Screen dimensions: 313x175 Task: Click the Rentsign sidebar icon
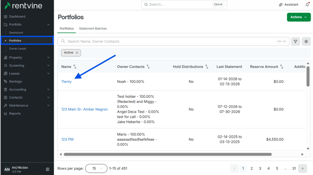(x=6, y=81)
